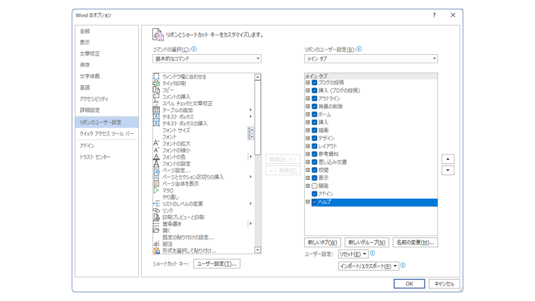The image size is (535, 301).
Task: Select the テキスト ボックスの挿入 command icon
Action: click(x=156, y=124)
